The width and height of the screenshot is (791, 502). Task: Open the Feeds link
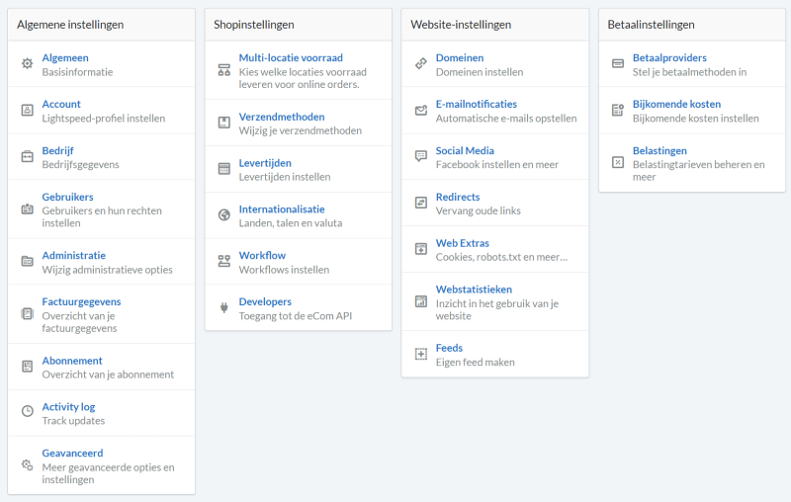[x=449, y=348]
